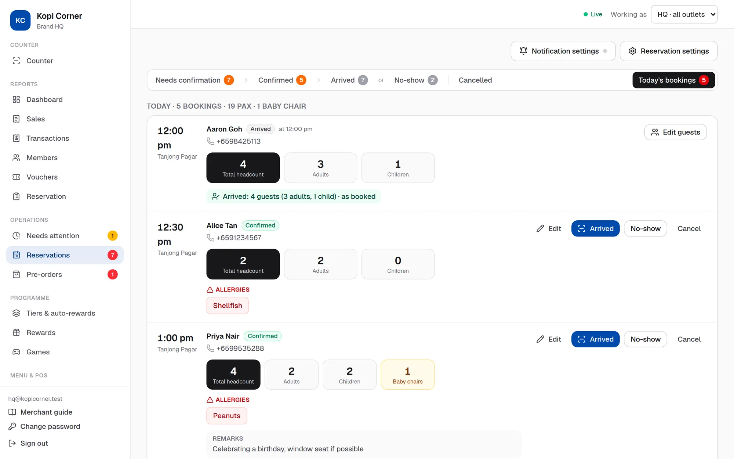Open the No-show status tab
The width and height of the screenshot is (734, 459).
416,80
